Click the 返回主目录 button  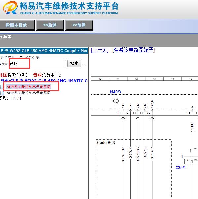click(17, 25)
